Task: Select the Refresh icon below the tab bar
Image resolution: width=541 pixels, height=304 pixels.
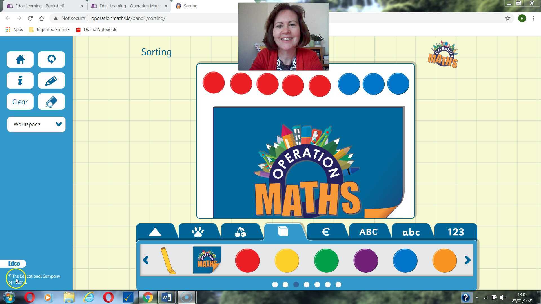Action: tap(51, 59)
